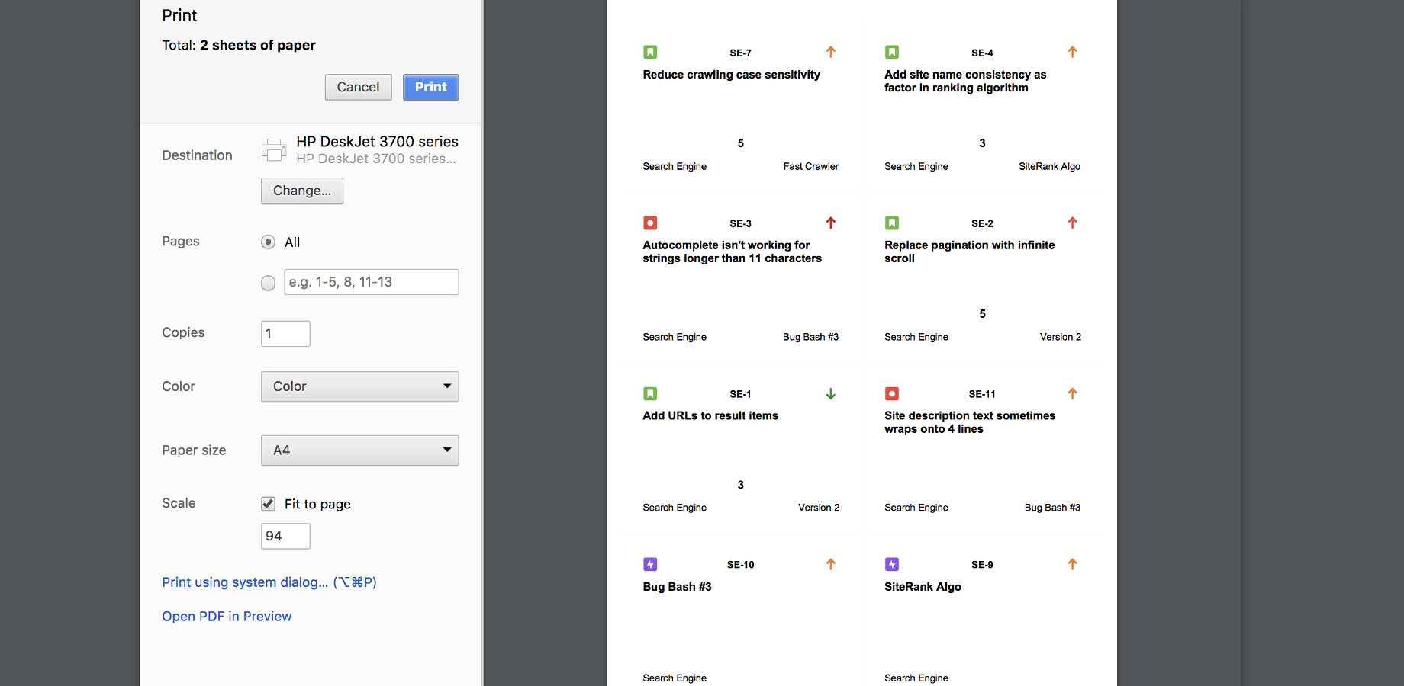Click the orange priority arrow on SE-4 card
Viewport: 1404px width, 686px height.
click(1073, 52)
